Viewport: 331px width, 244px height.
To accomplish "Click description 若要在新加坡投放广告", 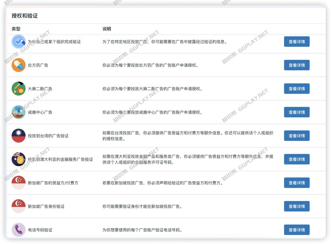I will pos(163,183).
